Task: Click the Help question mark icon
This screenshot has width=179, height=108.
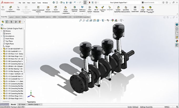Action: pos(167,2)
